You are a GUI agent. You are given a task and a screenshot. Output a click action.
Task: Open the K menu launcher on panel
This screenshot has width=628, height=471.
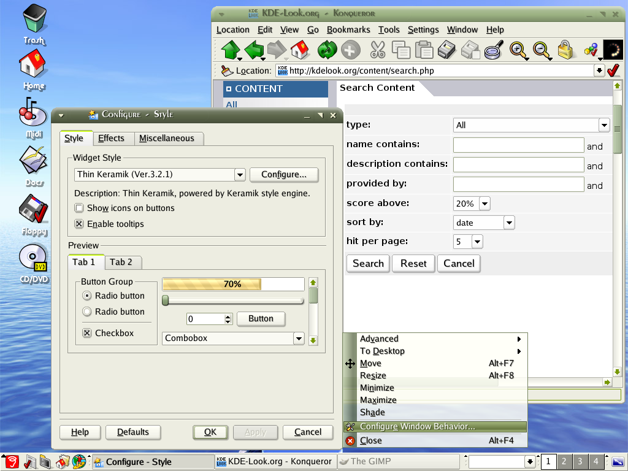(x=12, y=462)
